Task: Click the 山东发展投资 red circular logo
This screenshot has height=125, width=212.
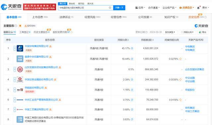Action: [20, 69]
